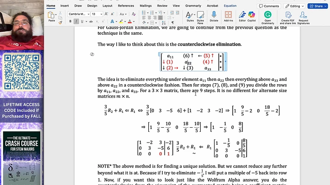The image size is (330, 185).
Task: Open the Review tab
Action: pyautogui.click(x=162, y=6)
